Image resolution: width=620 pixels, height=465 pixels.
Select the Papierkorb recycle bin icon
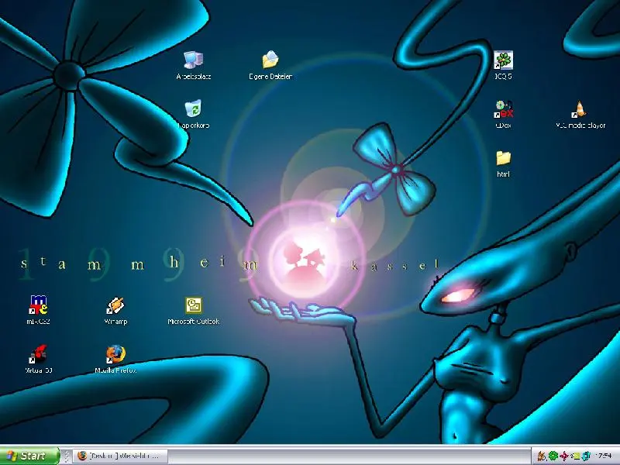coord(193,110)
